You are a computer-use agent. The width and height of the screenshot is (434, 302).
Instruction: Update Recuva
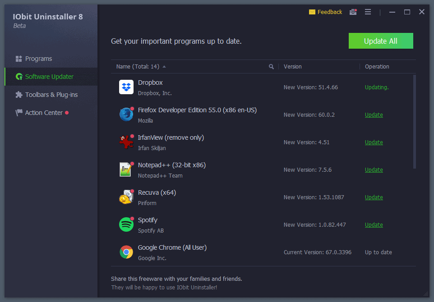click(x=374, y=197)
